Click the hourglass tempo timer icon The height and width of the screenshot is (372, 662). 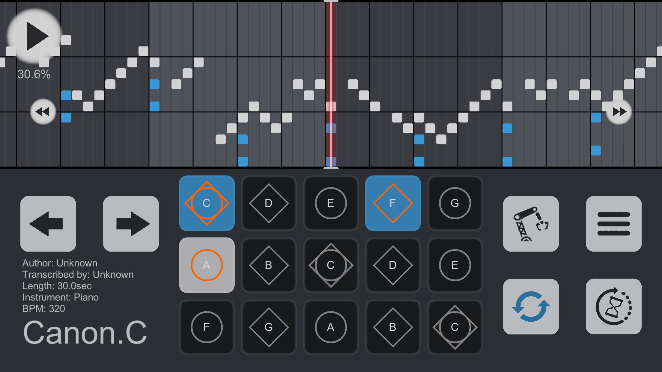click(x=613, y=306)
